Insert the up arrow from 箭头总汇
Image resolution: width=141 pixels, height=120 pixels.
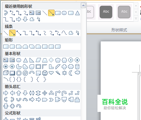coord(19,93)
